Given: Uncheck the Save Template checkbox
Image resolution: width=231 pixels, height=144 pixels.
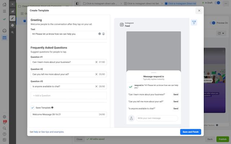Looking at the screenshot, I should [32, 108].
